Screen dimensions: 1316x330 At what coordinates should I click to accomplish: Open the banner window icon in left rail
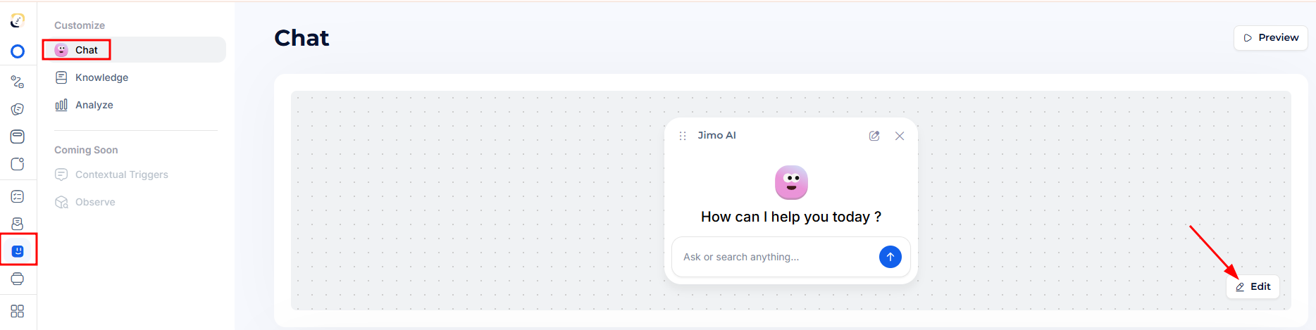(18, 137)
